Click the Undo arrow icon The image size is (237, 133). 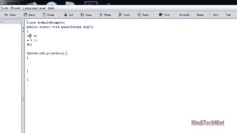[120, 15]
